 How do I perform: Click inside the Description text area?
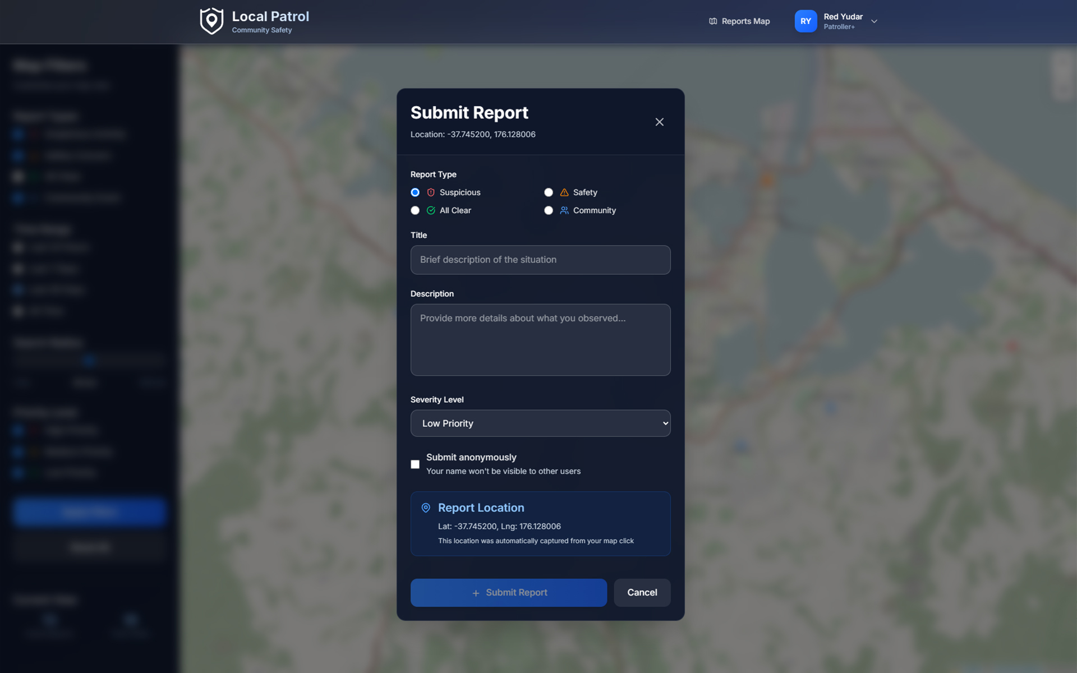540,340
